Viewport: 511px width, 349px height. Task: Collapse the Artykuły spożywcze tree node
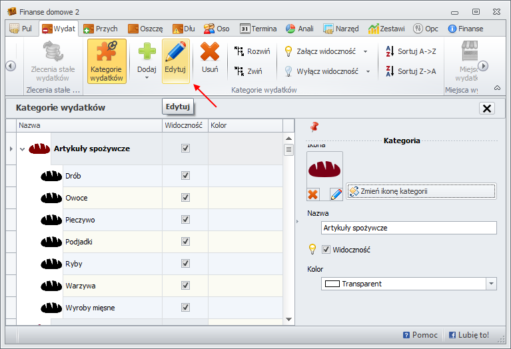tap(22, 149)
